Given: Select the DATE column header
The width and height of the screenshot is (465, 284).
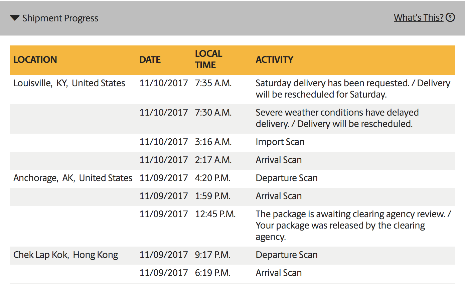Looking at the screenshot, I should point(150,59).
